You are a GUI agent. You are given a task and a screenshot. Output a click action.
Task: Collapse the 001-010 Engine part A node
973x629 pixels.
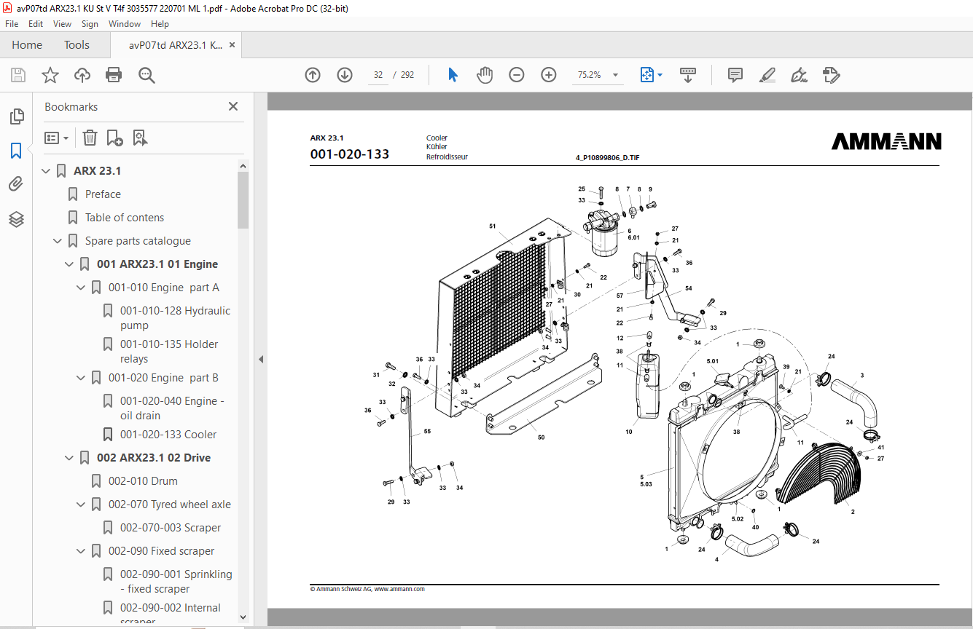point(81,288)
